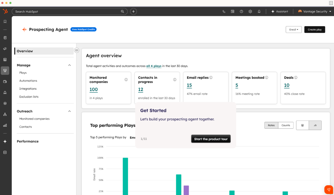The width and height of the screenshot is (334, 195).
Task: Open the 12 contacts in progress link
Action: [141, 89]
